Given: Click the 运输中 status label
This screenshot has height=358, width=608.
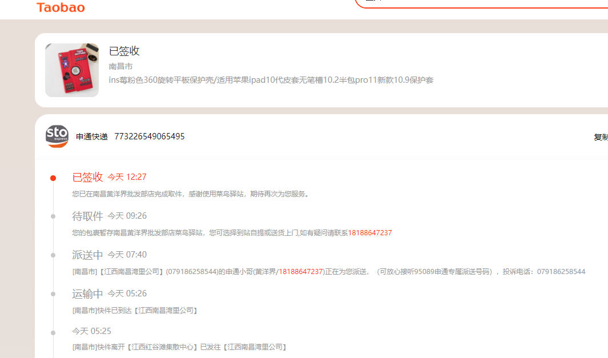Looking at the screenshot, I should tap(87, 293).
